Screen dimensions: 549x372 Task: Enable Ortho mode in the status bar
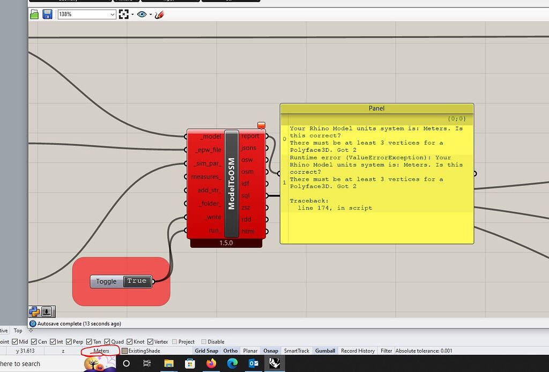click(x=230, y=350)
